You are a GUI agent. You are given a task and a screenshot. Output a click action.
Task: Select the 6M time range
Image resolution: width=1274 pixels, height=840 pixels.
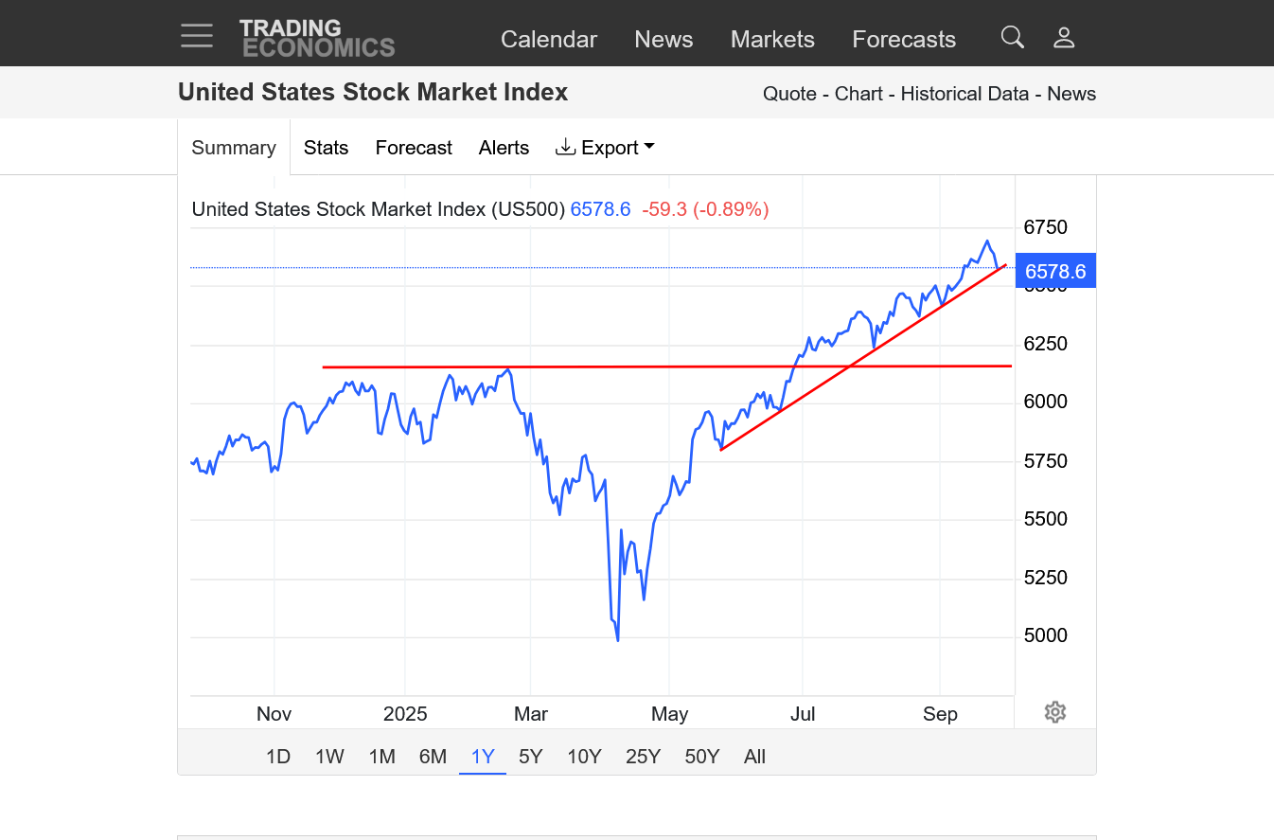pyautogui.click(x=433, y=757)
